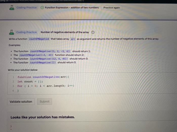Viewport: 177px width, 132px height.
Task: Open the top Coding Practice label
Action: [x=27, y=8]
